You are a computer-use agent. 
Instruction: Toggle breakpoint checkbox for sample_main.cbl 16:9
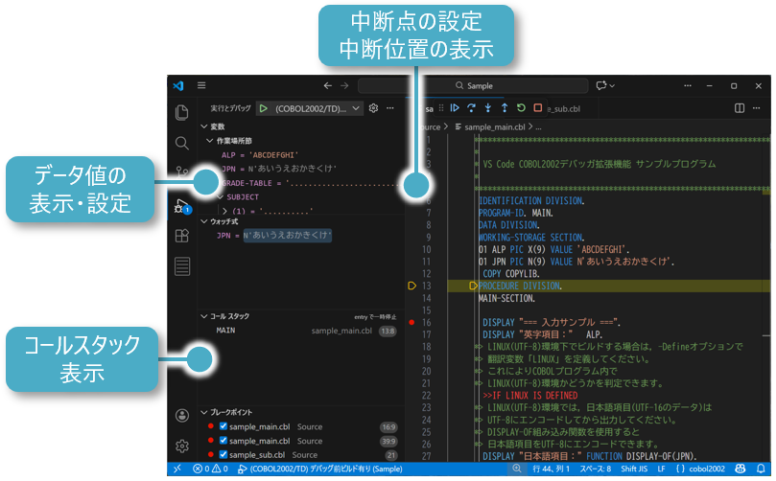click(x=223, y=426)
